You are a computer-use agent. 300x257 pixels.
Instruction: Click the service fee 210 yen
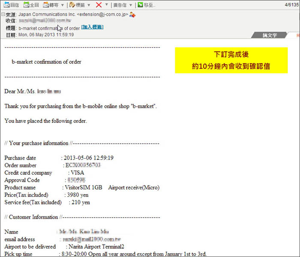click(x=81, y=202)
